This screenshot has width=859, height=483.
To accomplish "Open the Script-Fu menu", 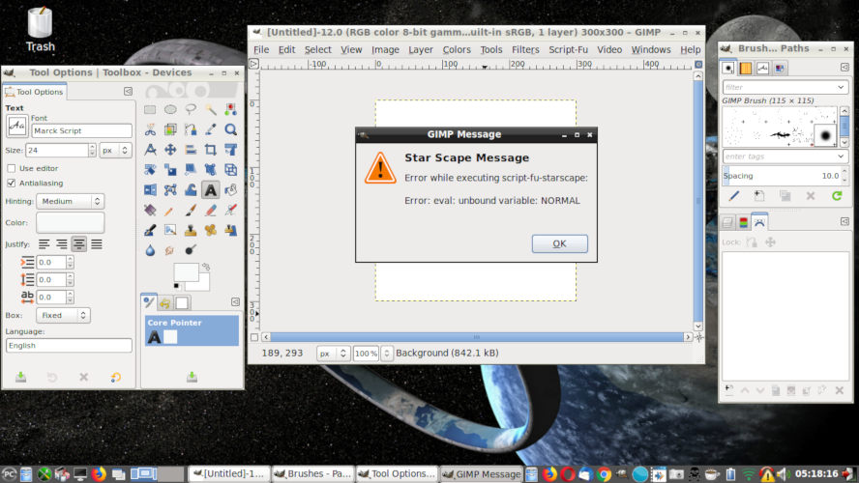I will [x=568, y=50].
